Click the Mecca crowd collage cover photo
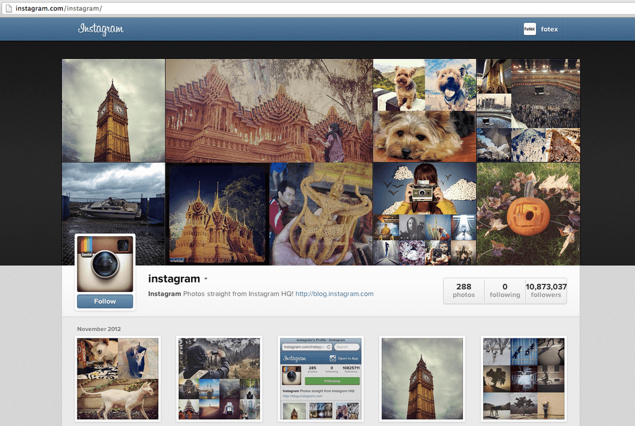Screen dimensions: 635x426 528,110
